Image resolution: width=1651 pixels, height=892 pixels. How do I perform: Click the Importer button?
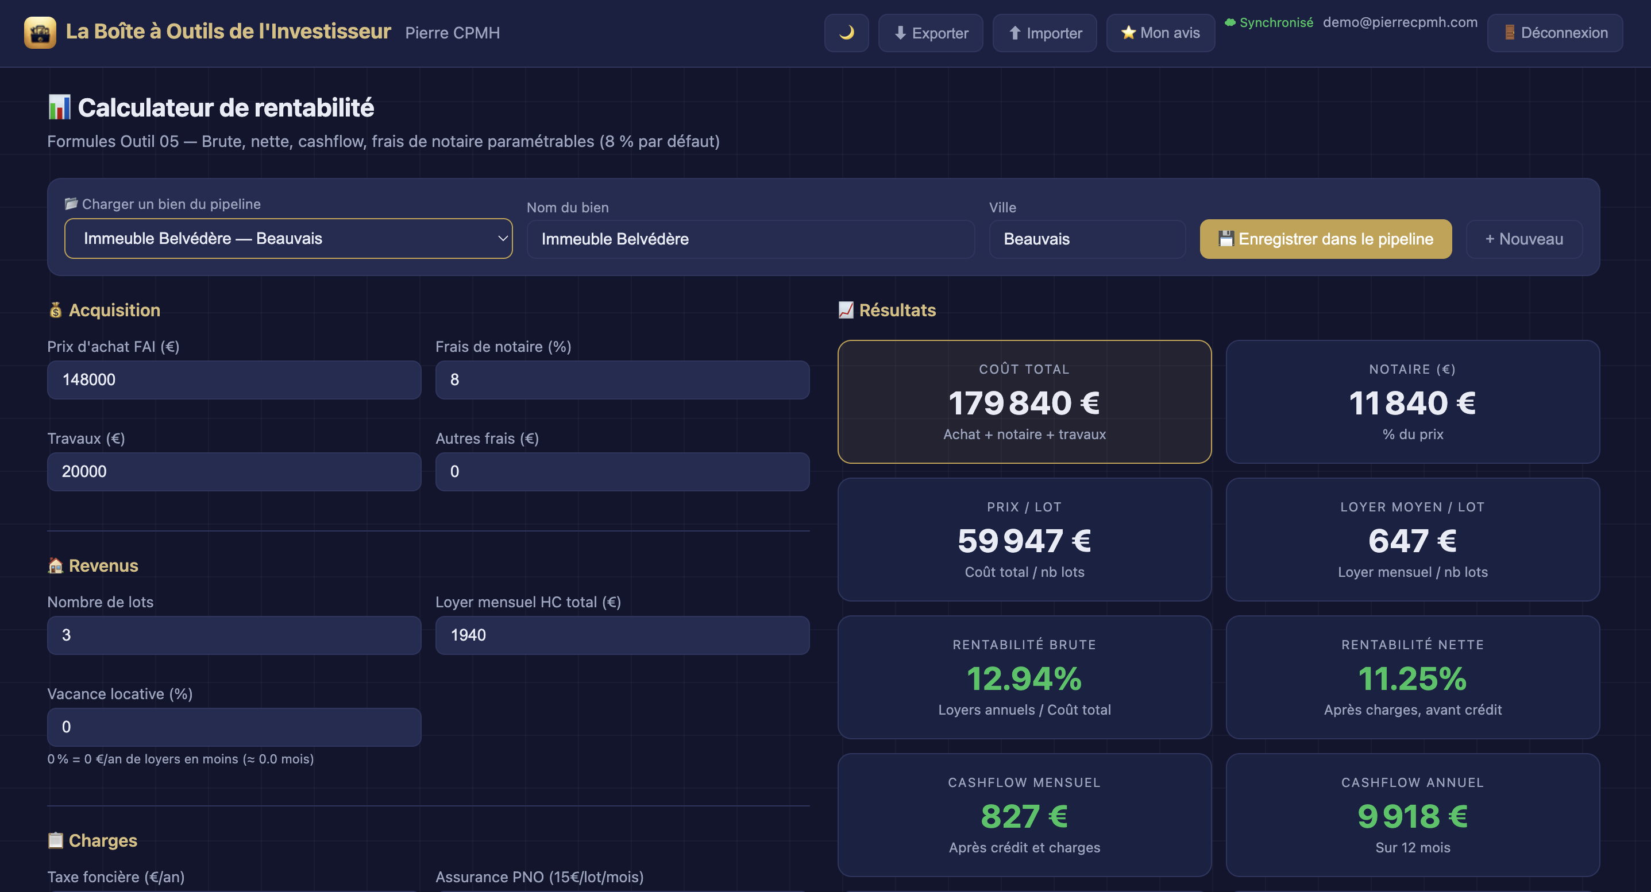[x=1044, y=33]
